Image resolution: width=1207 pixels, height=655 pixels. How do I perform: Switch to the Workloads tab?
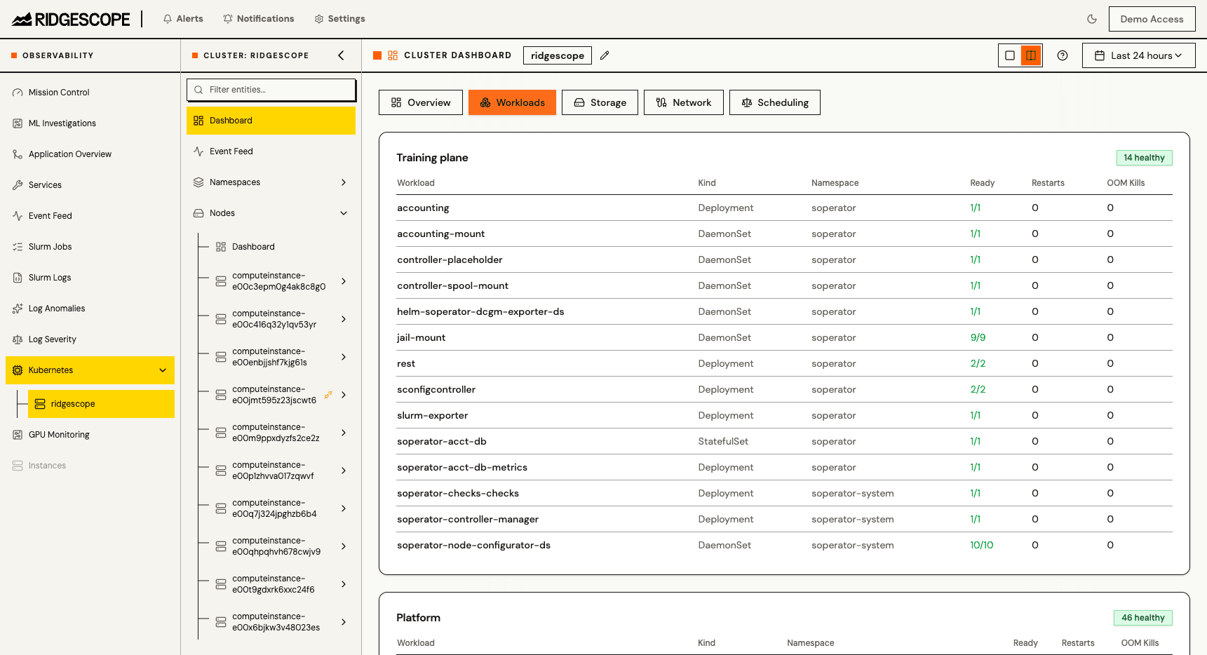(x=512, y=102)
